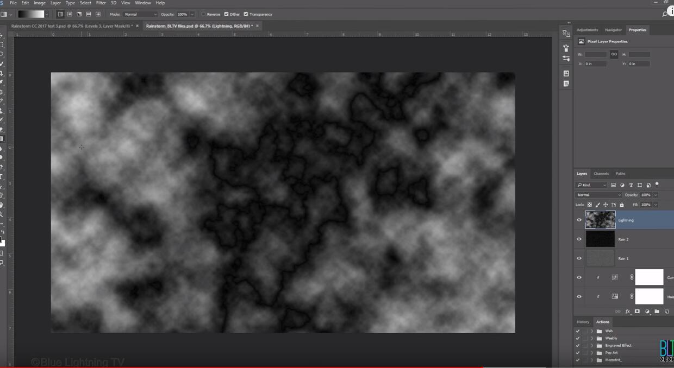Select the Linear Gradient style icon

(x=60, y=14)
